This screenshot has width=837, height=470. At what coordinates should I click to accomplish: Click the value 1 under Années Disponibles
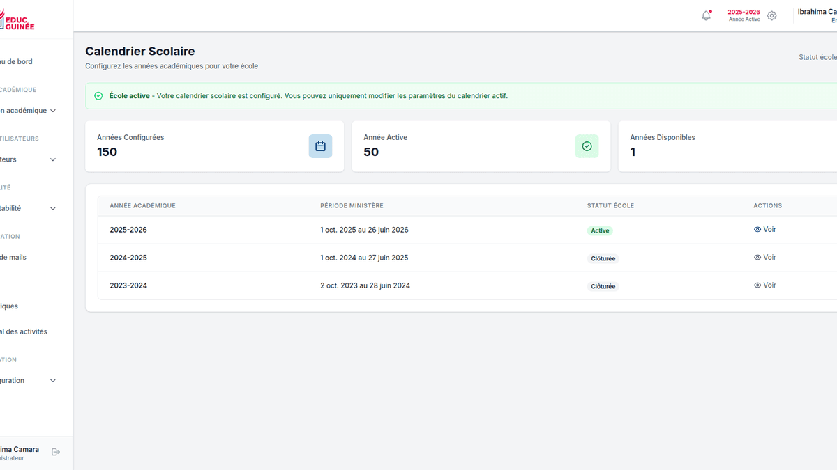click(633, 152)
